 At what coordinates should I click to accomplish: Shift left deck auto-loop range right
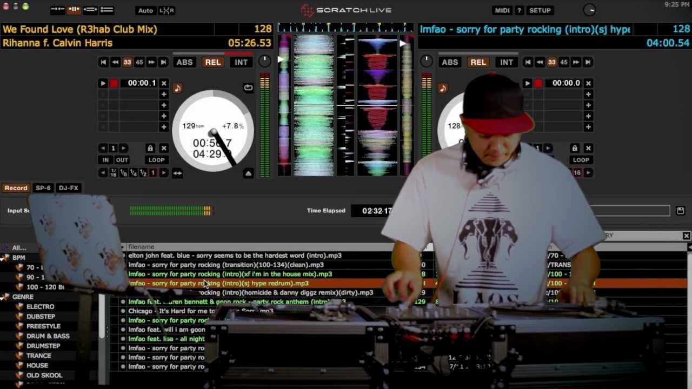pos(163,173)
